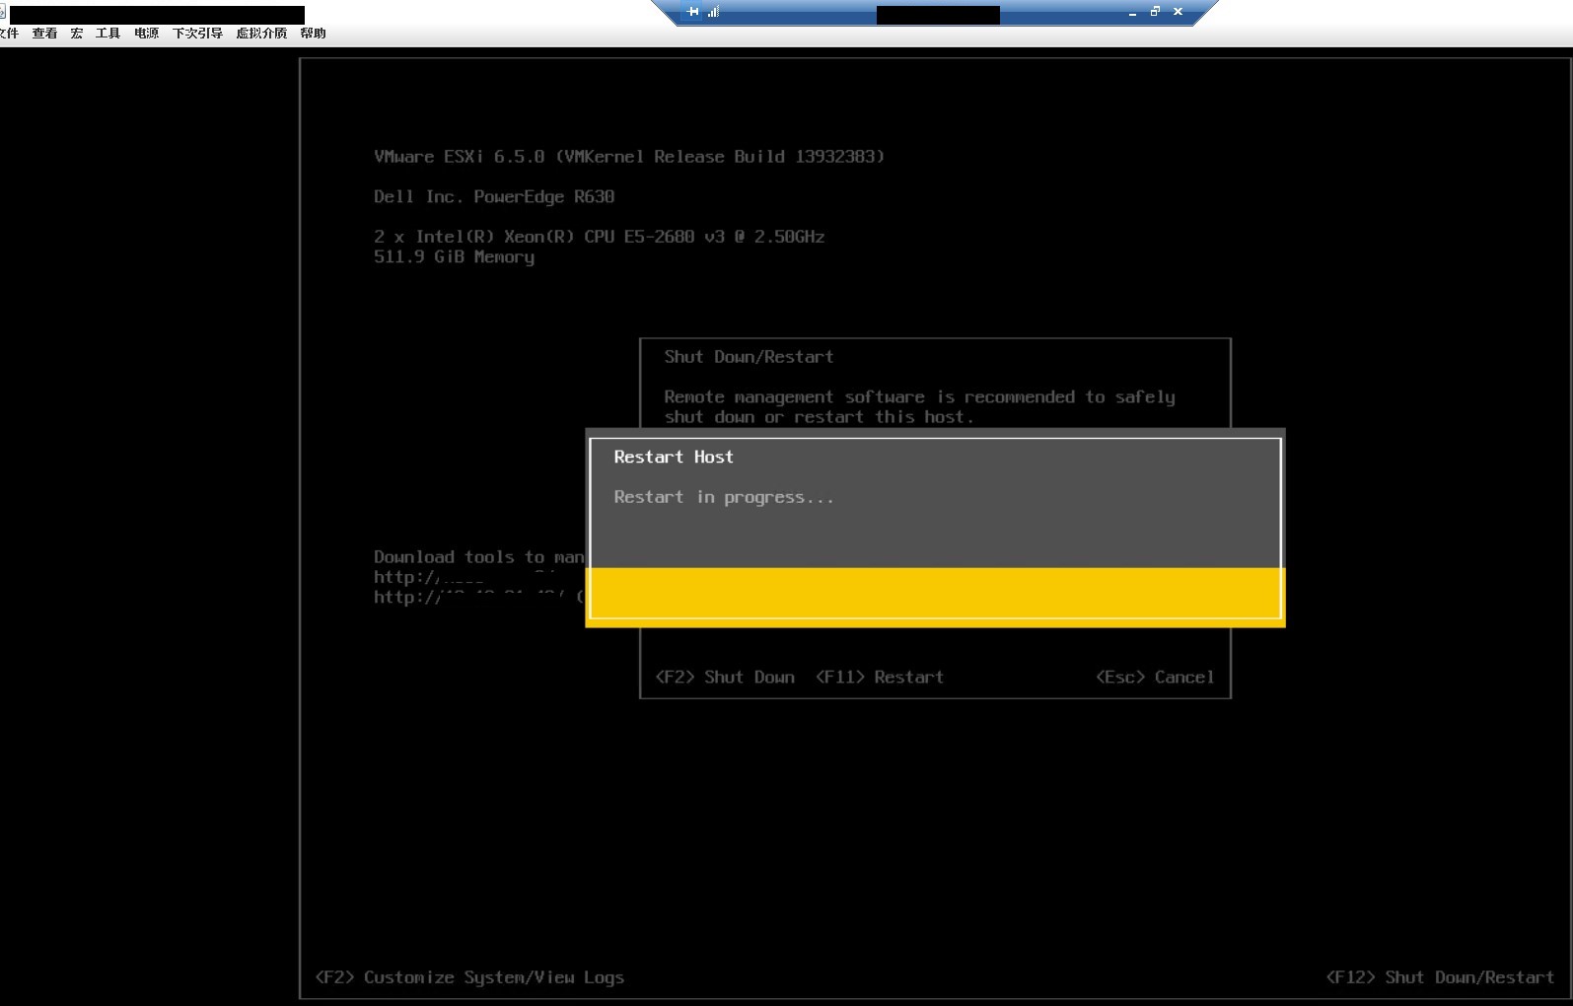Open the 虚拟介质 menu
The image size is (1573, 1006).
click(x=261, y=33)
